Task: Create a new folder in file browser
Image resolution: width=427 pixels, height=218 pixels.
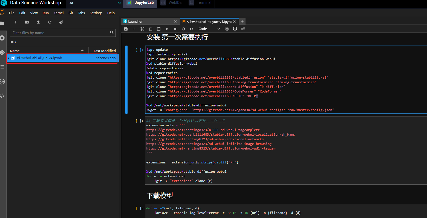Action: pos(27,22)
